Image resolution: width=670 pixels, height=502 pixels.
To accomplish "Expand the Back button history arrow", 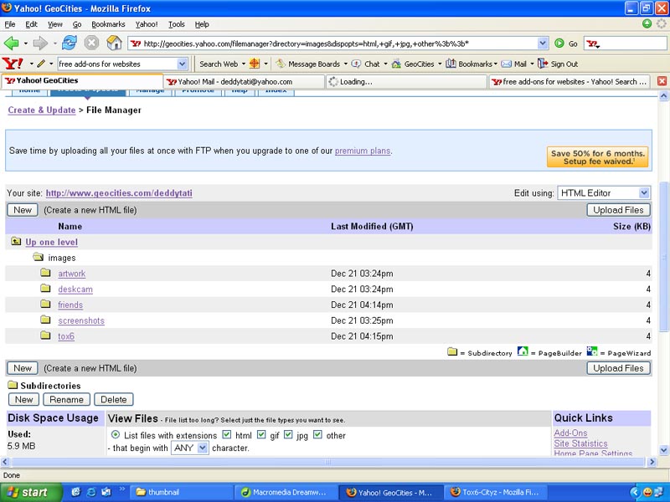I will 26,44.
